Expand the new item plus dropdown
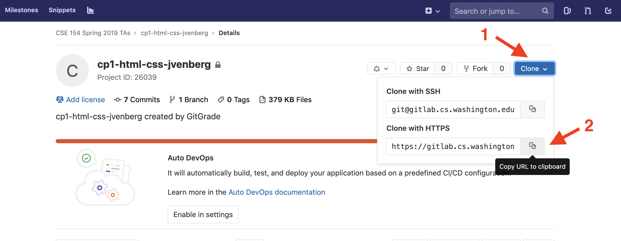Viewport: 621px width, 241px height. click(432, 11)
